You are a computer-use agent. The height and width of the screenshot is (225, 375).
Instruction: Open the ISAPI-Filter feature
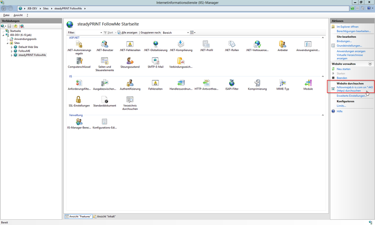point(232,85)
